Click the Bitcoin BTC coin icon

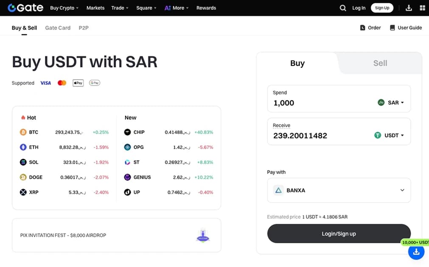coord(23,132)
